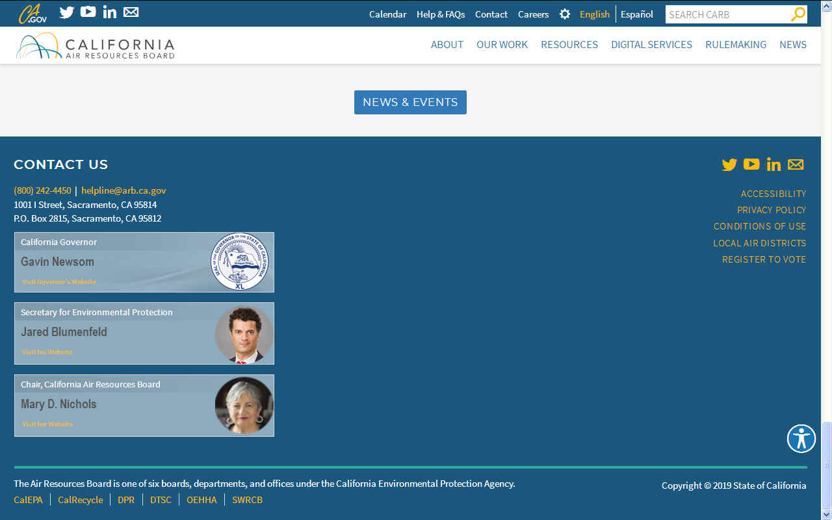The width and height of the screenshot is (832, 520).
Task: Visit Governor's Website link
Action: coord(59,281)
